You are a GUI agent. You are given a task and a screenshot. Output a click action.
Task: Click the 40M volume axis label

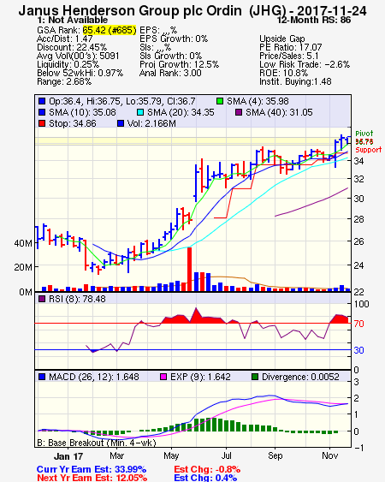23,243
